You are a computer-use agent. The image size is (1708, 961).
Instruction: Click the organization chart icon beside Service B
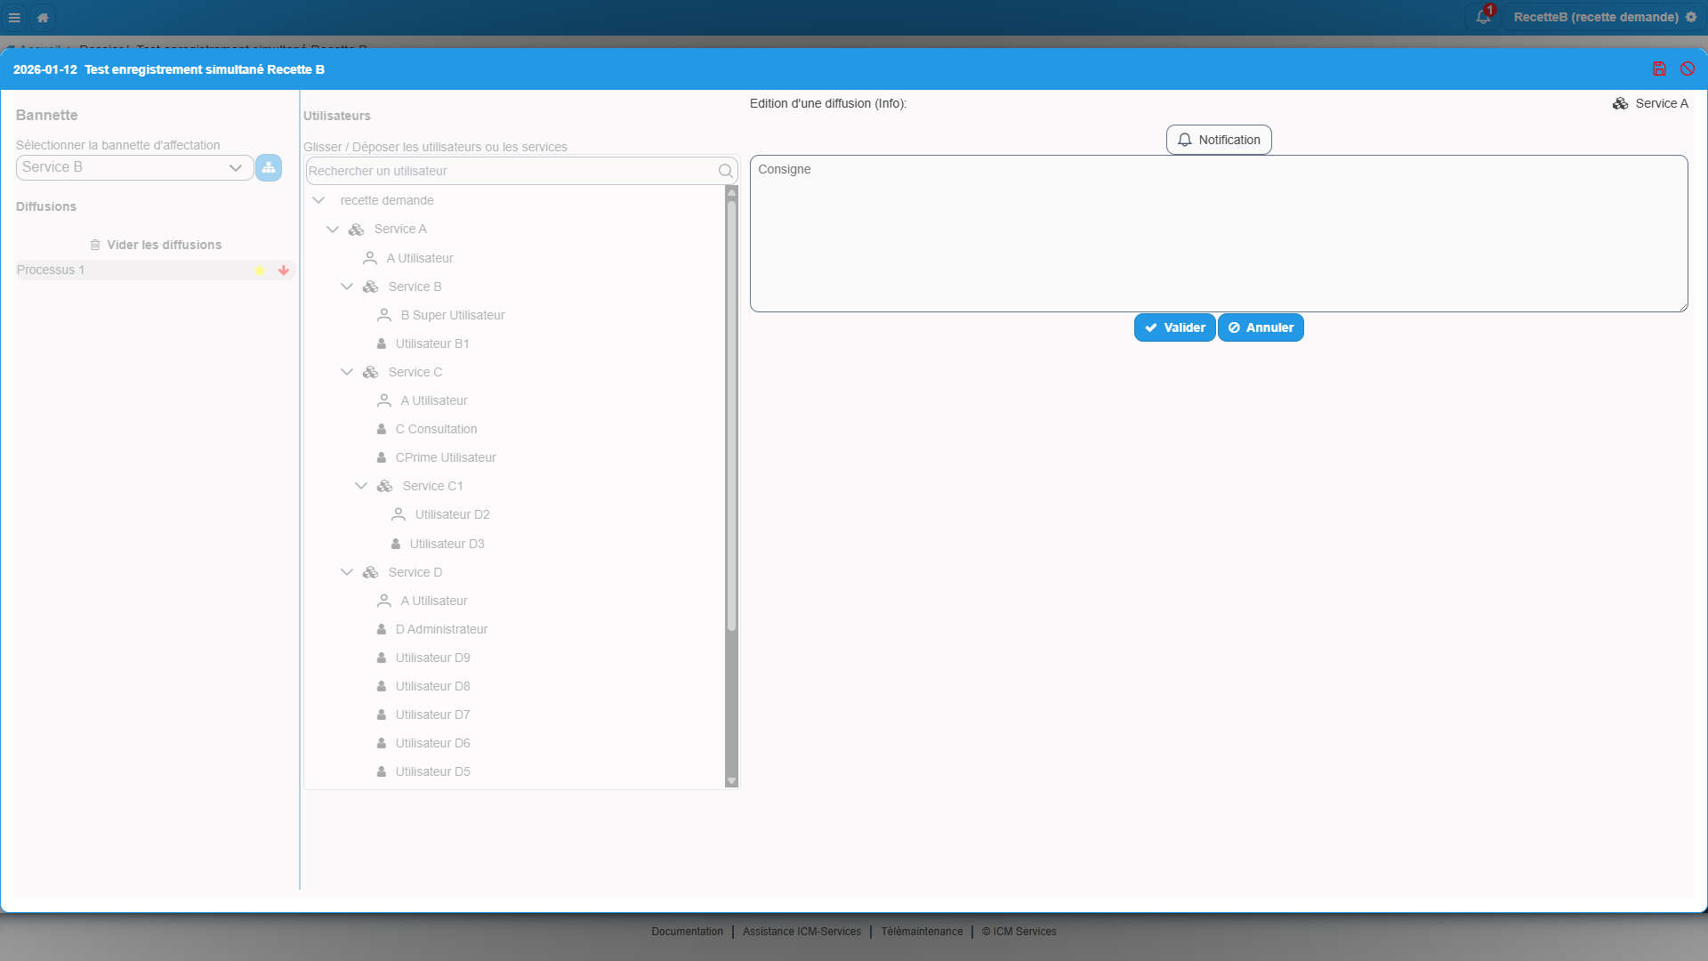tap(269, 167)
